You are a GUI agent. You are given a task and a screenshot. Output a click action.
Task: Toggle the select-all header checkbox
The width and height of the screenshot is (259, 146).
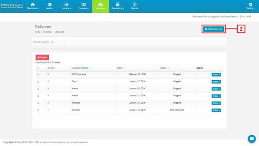coord(38,68)
